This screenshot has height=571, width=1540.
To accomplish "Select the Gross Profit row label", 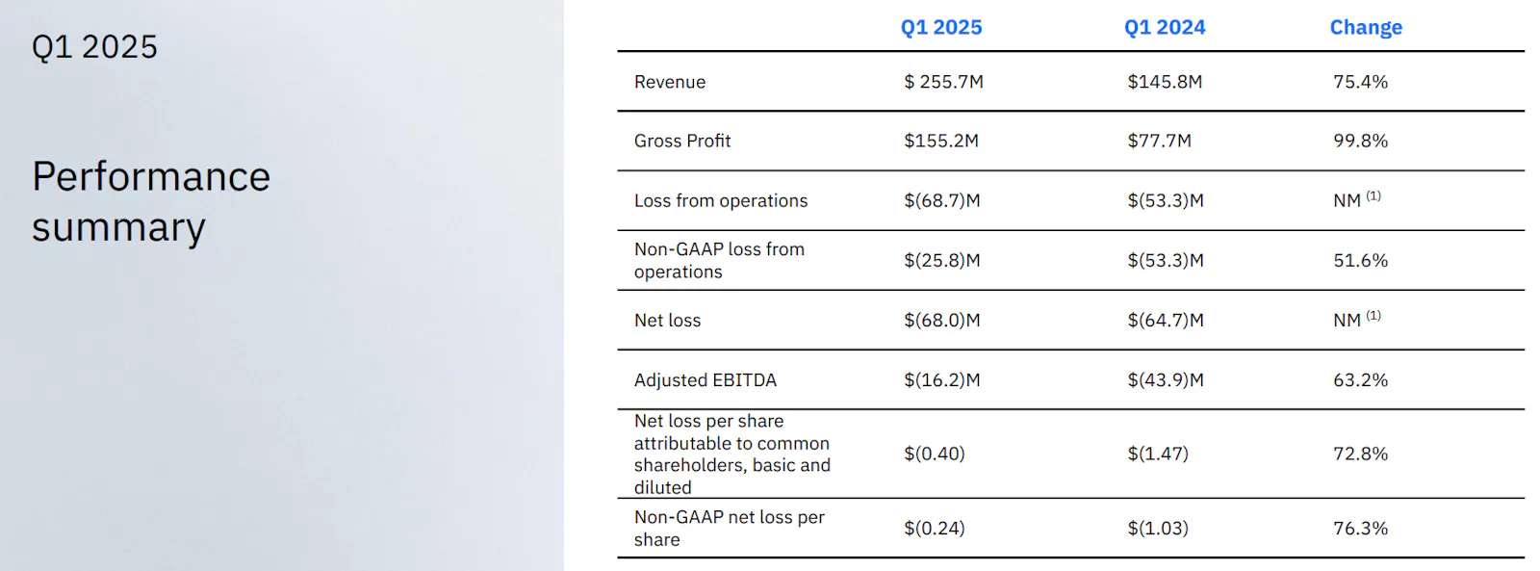I will 681,141.
